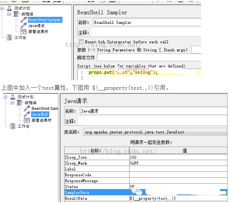Click the Sleep_Mask name cell

[97, 163]
